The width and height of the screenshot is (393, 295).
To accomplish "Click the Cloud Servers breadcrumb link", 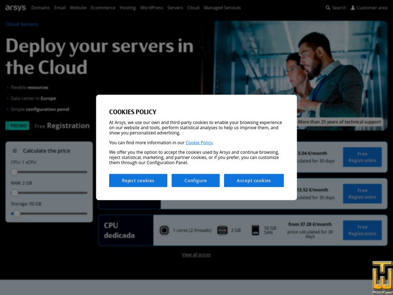I will [21, 24].
